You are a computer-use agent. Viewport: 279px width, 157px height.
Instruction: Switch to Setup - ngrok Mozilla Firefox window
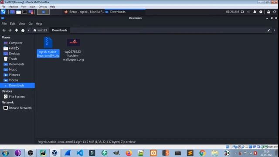[x=84, y=12]
